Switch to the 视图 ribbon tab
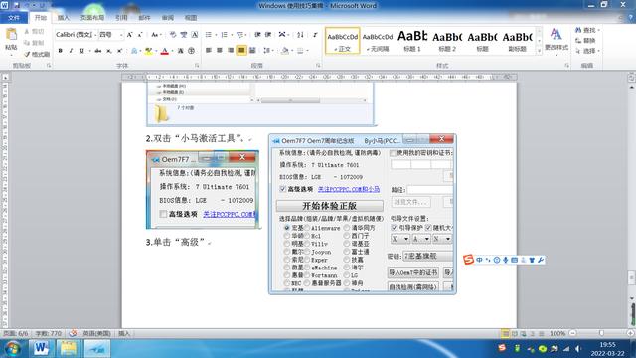 pyautogui.click(x=191, y=18)
